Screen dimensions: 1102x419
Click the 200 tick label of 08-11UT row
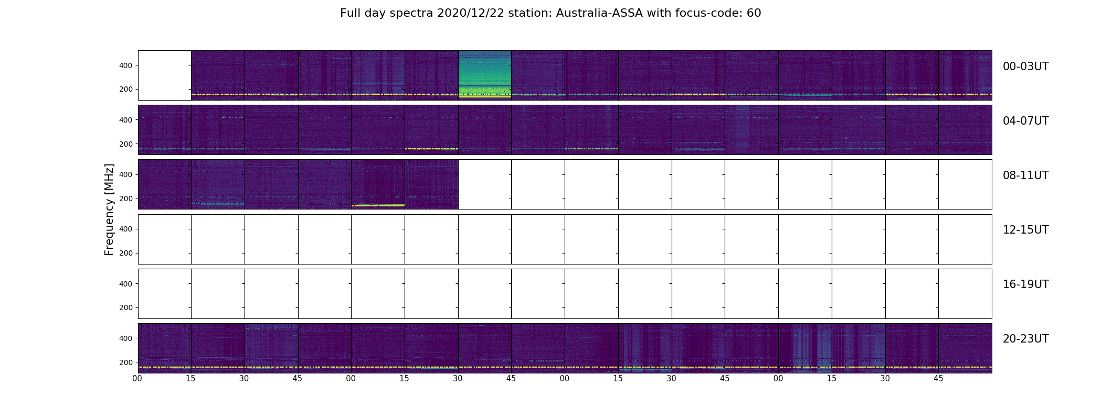tap(126, 199)
